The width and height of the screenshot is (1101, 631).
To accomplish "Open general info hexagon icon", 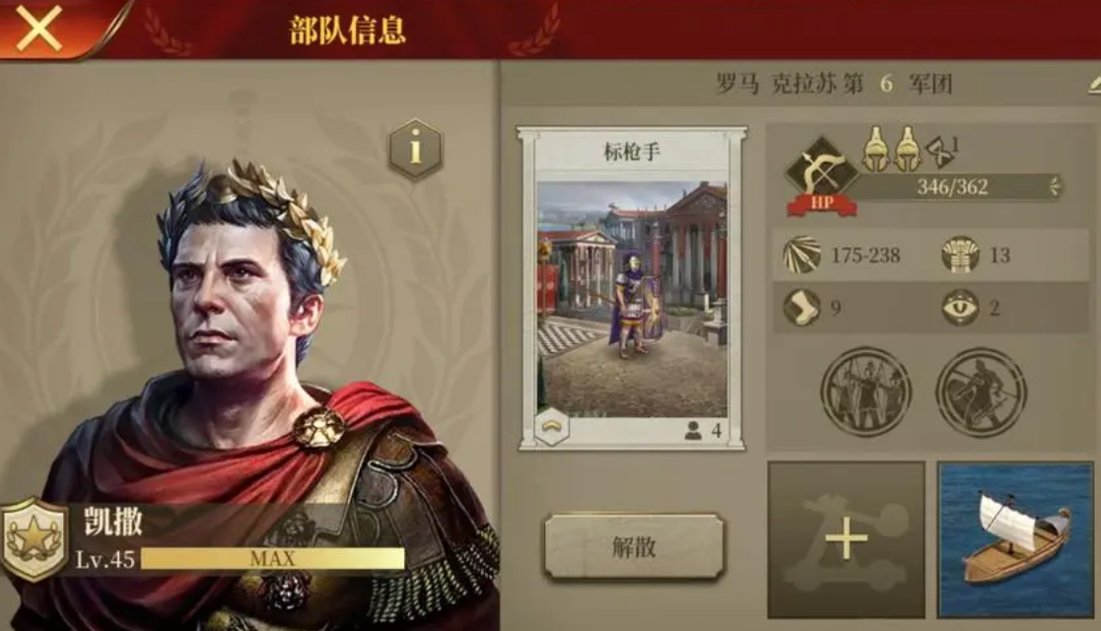I will pos(416,148).
